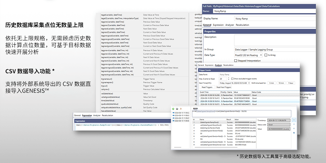Open the calendar icon in Start Time field
This screenshot has height=163, width=326.
pyautogui.click(x=249, y=83)
